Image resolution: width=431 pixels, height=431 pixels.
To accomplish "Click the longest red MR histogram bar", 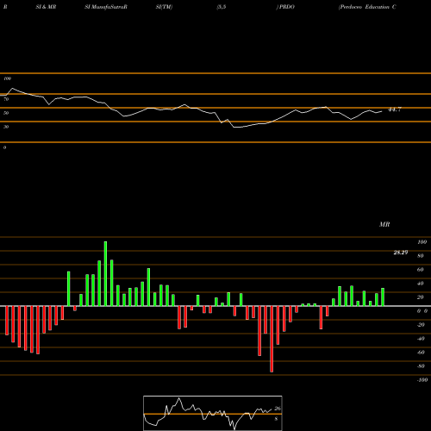I will click(x=272, y=339).
